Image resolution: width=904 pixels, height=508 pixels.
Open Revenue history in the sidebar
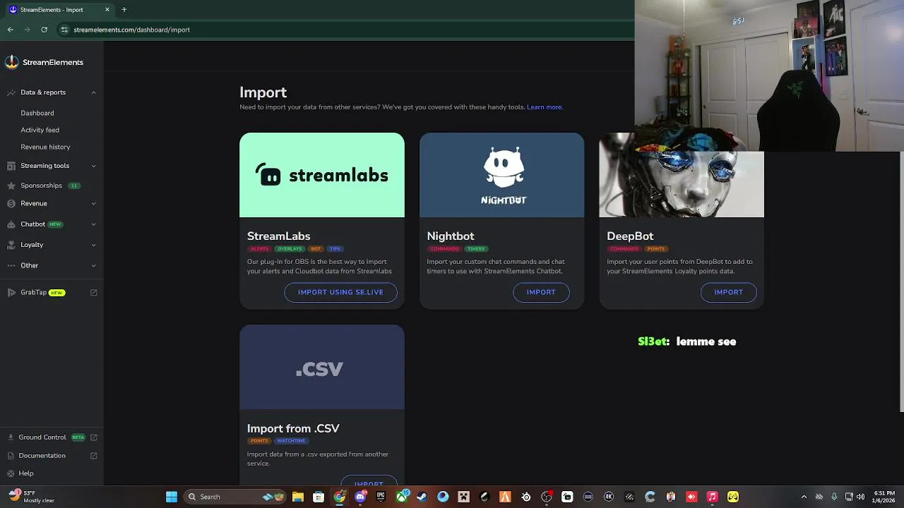[45, 147]
